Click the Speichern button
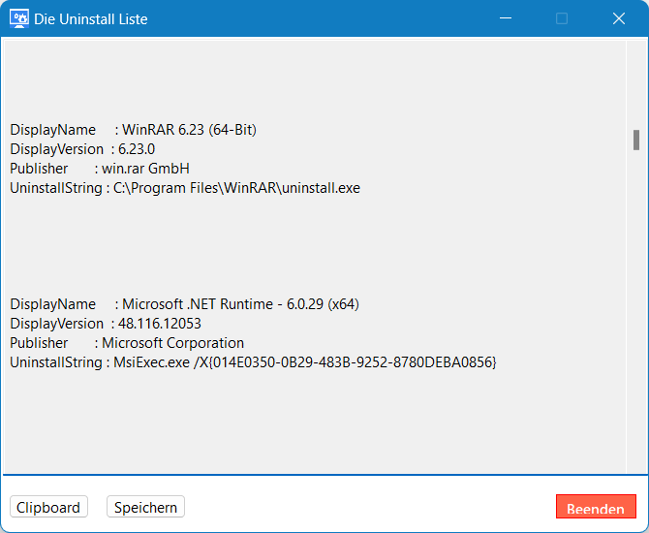The width and height of the screenshot is (649, 533). point(145,507)
